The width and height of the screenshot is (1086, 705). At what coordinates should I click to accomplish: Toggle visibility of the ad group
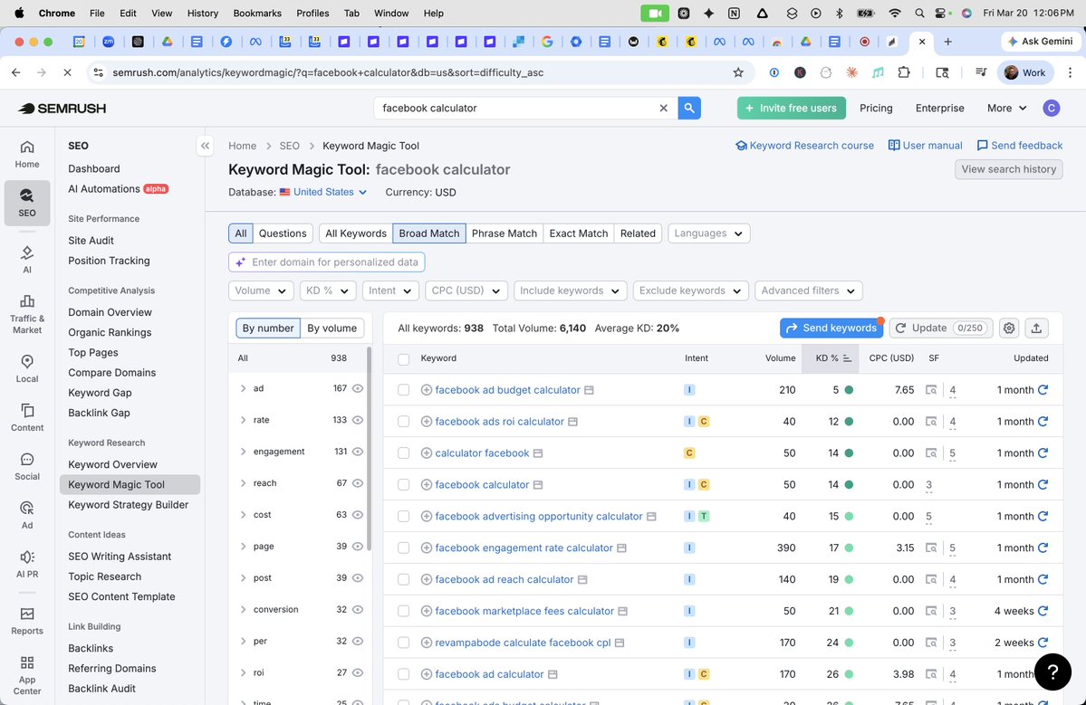coord(358,388)
